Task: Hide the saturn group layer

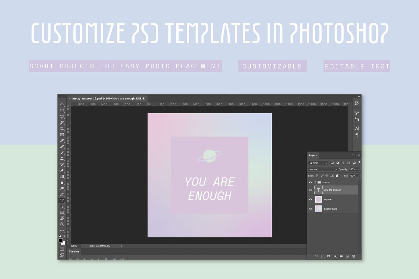Action: (x=310, y=182)
